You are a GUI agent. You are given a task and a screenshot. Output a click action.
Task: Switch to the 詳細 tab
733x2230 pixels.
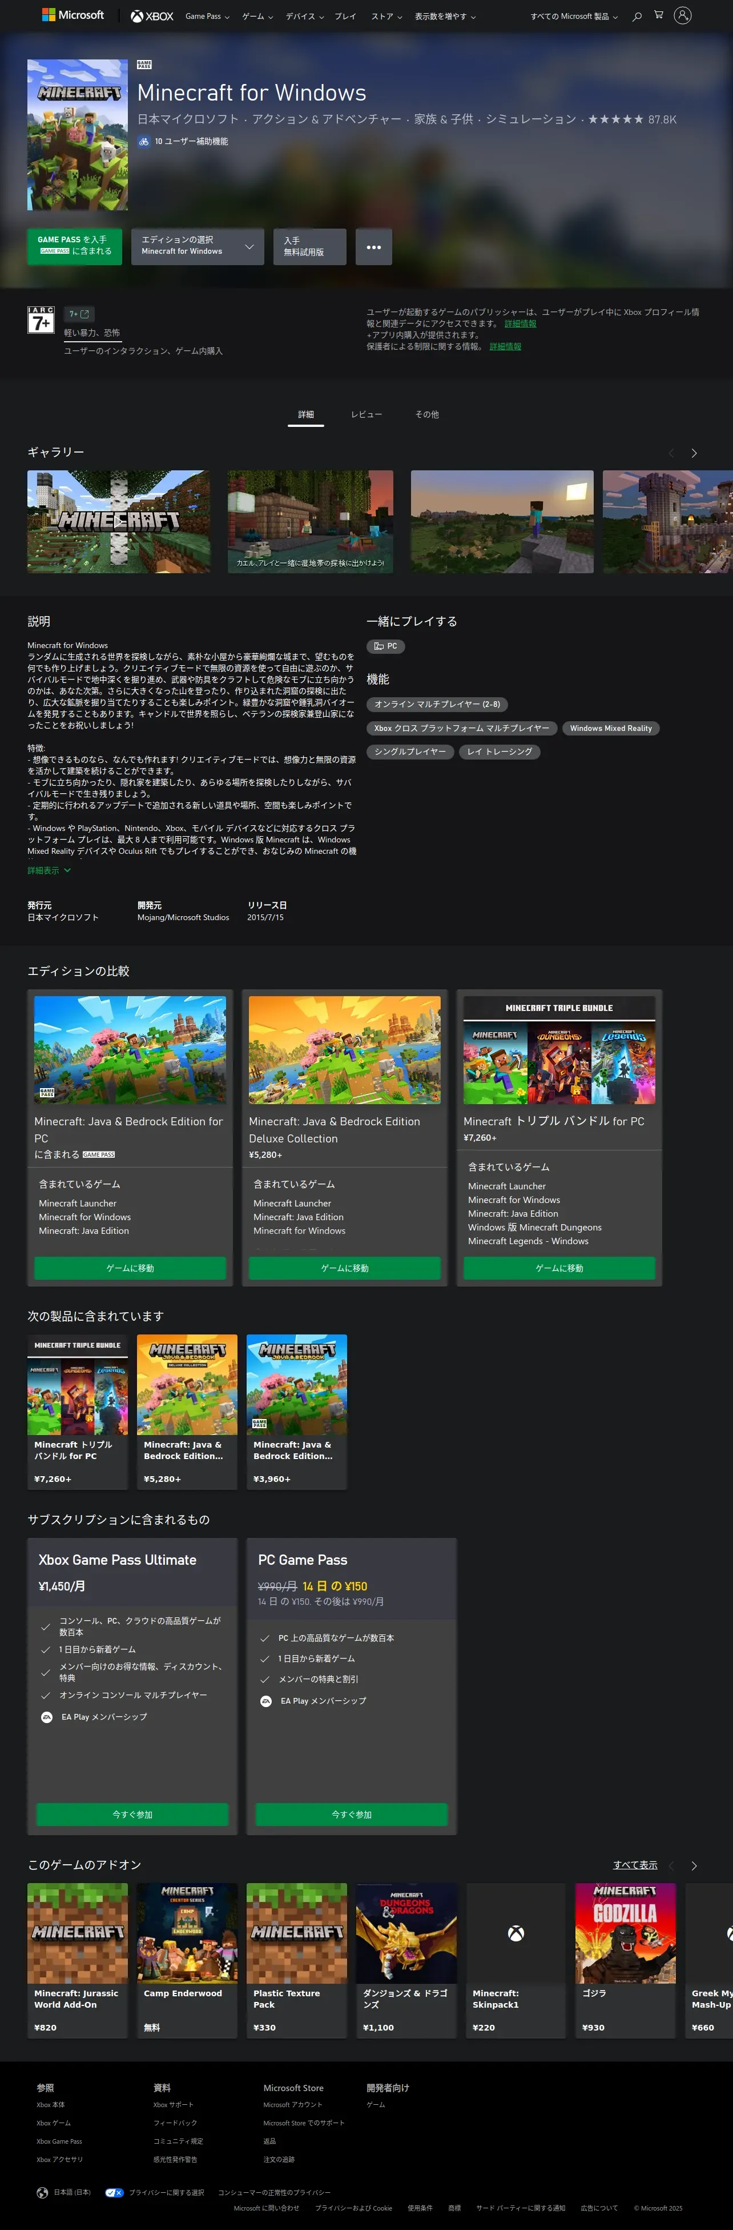pyautogui.click(x=306, y=415)
